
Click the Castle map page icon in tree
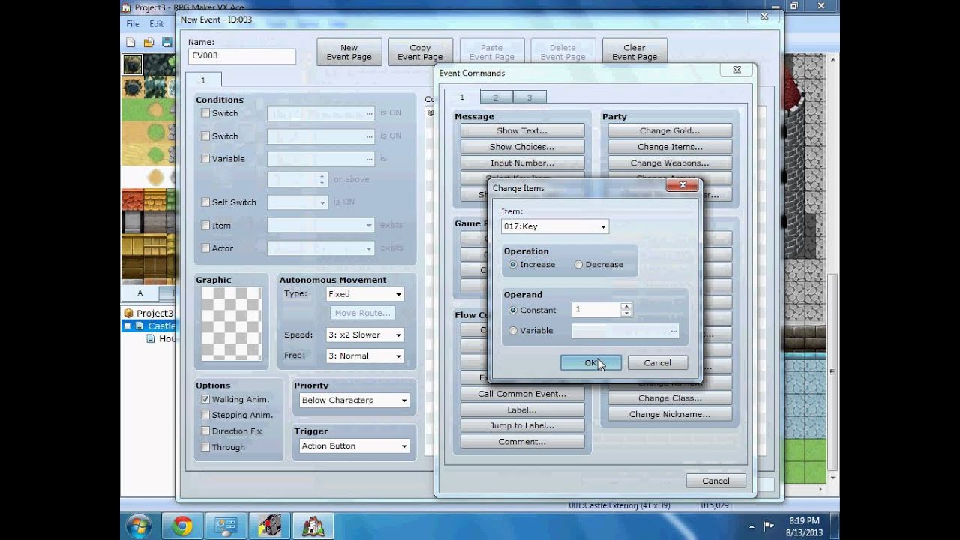click(x=139, y=325)
